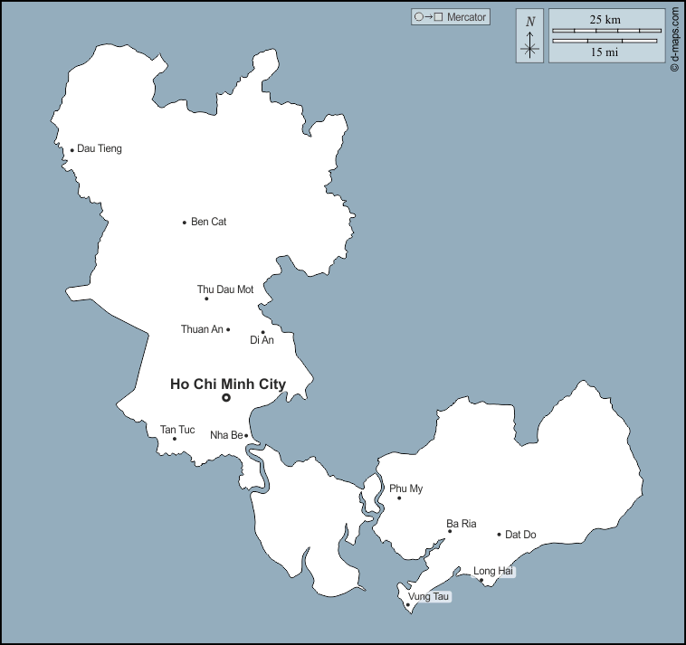This screenshot has width=686, height=645.
Task: Click the north arrow compass icon
Action: click(530, 36)
